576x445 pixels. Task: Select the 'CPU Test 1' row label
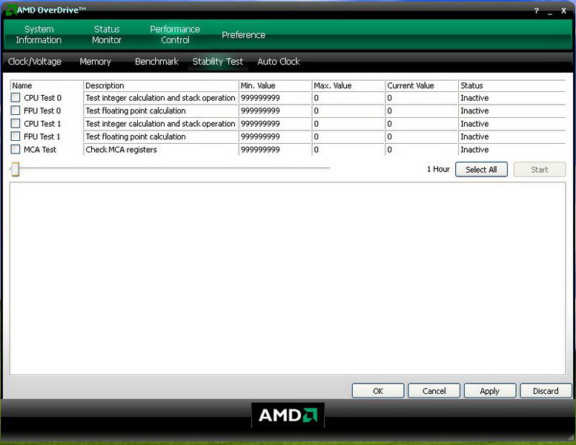[42, 123]
